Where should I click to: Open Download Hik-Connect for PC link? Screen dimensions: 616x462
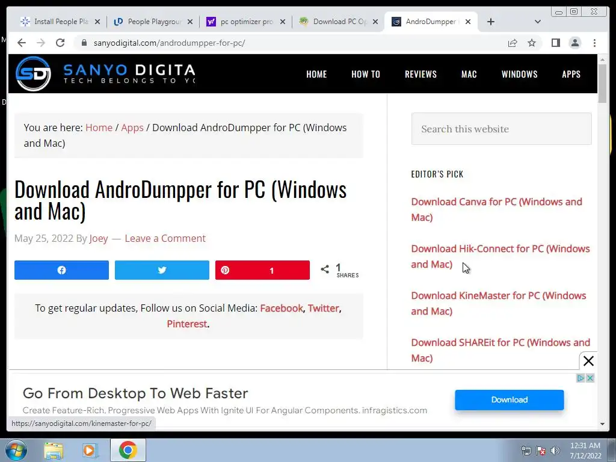pyautogui.click(x=500, y=256)
